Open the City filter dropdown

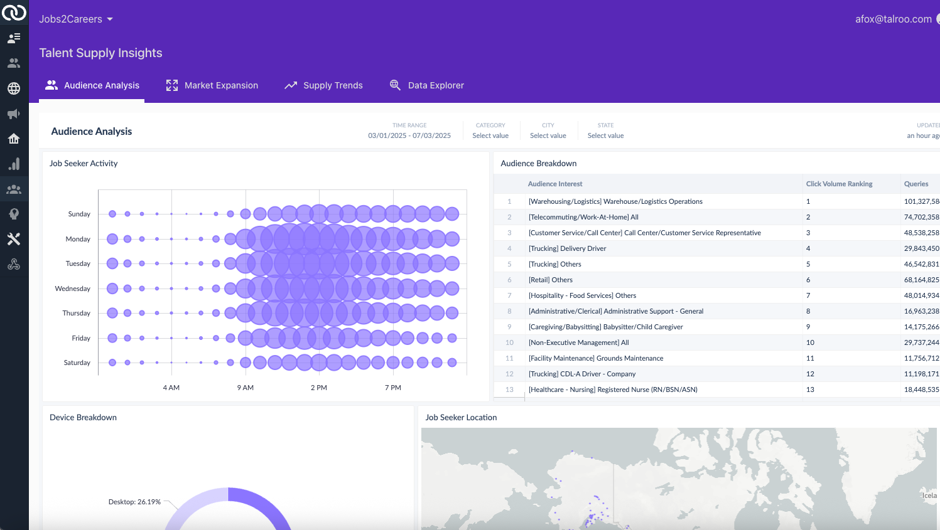coord(548,135)
